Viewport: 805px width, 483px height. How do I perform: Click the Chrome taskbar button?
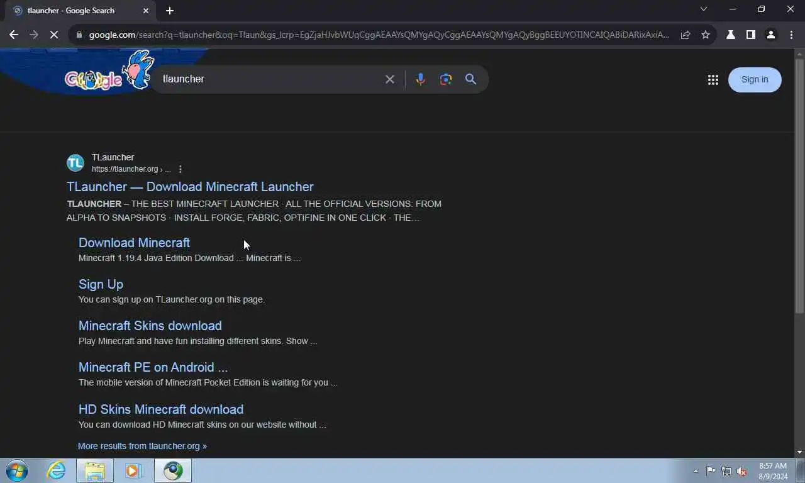tap(173, 470)
